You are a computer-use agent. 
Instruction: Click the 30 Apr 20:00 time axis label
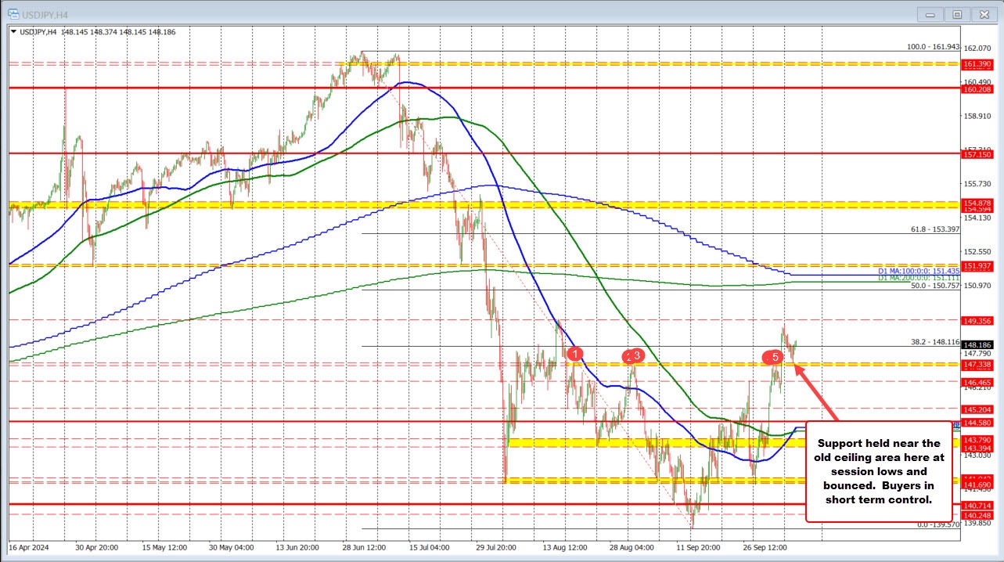pyautogui.click(x=98, y=547)
